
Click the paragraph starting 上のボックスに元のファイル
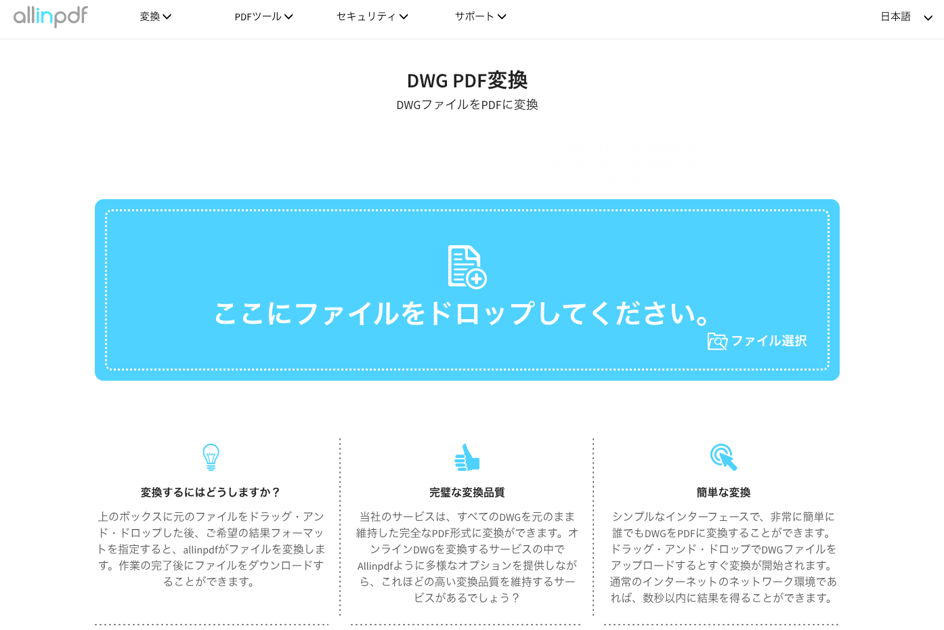211,549
